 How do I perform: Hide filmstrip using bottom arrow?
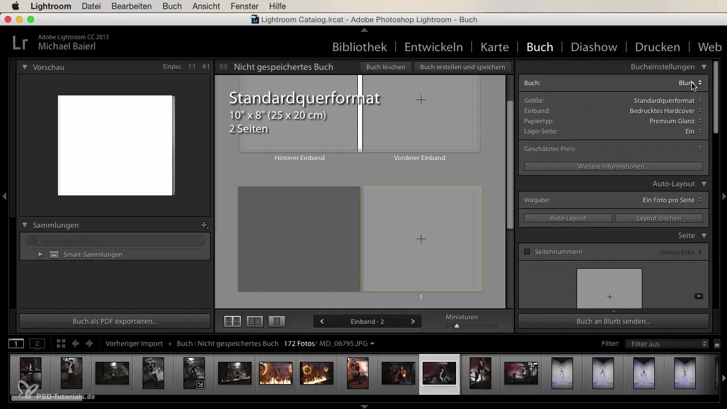[364, 406]
